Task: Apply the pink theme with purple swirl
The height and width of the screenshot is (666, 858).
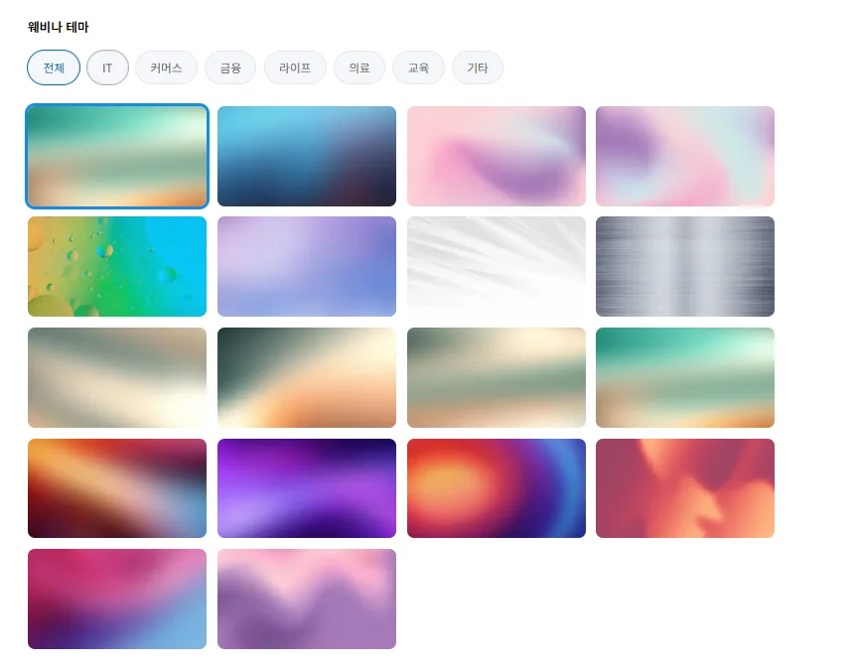Action: point(497,156)
